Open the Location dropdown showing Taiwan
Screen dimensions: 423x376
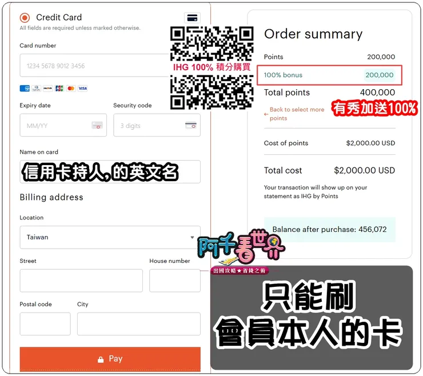coord(110,237)
